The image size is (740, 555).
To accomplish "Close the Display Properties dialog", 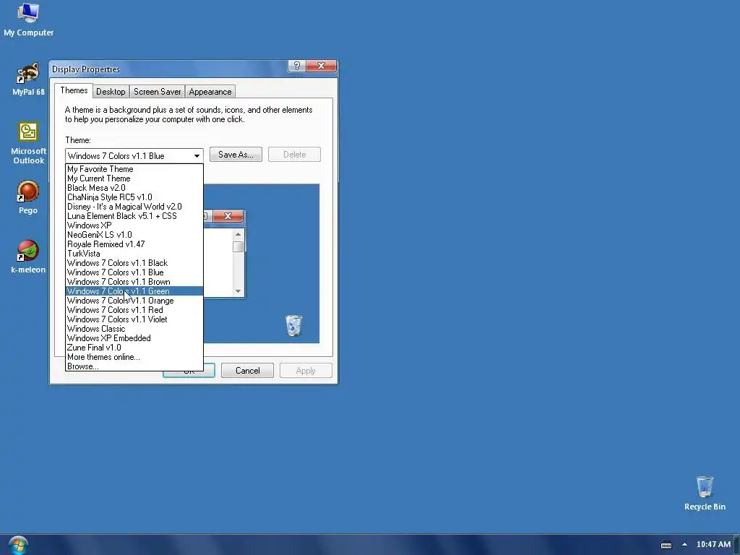I will [x=321, y=66].
